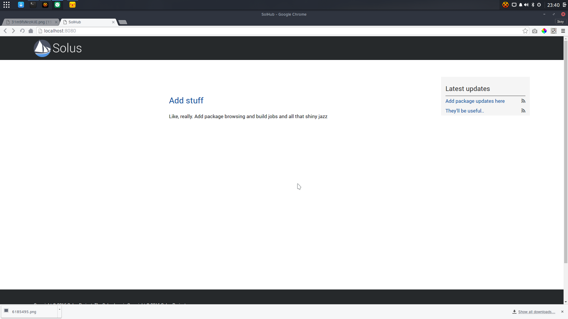Click the scrollbar down arrow

click(x=566, y=302)
